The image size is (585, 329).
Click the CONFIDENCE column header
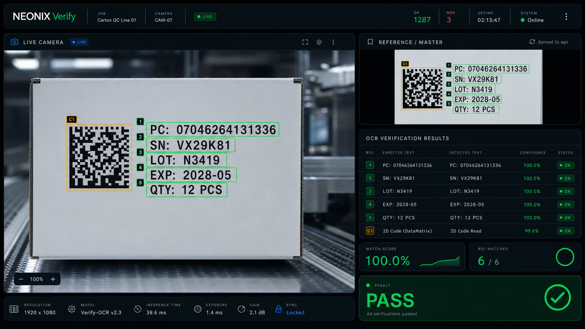(533, 153)
